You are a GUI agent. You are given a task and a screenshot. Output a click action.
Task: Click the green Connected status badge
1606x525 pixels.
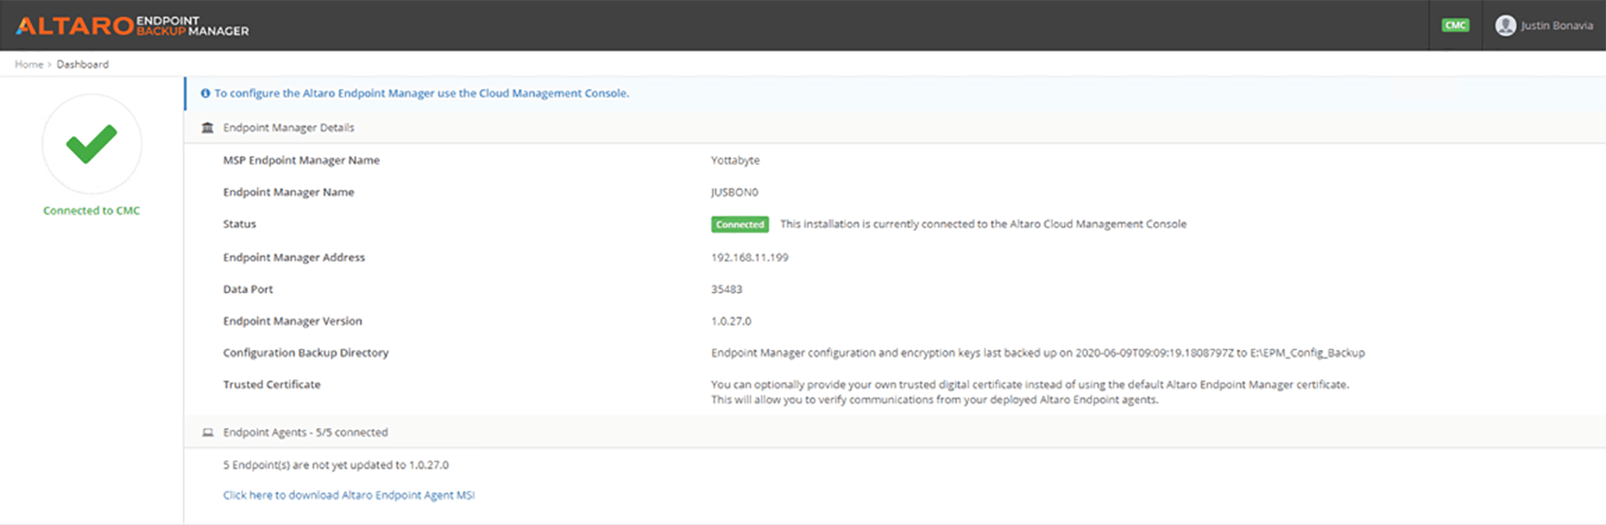(x=739, y=224)
